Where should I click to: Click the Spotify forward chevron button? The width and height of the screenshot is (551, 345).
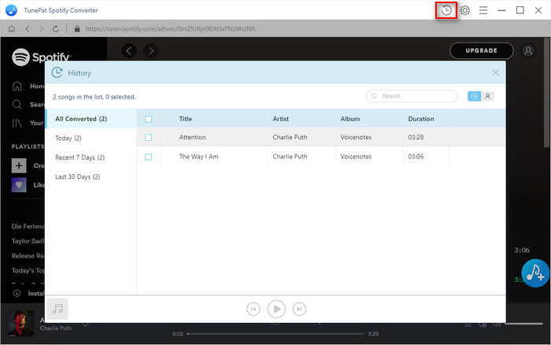pos(151,50)
